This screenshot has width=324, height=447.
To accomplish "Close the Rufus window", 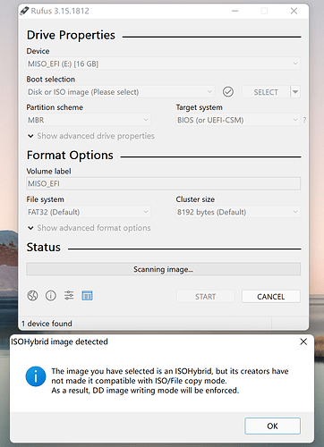I will click(294, 11).
